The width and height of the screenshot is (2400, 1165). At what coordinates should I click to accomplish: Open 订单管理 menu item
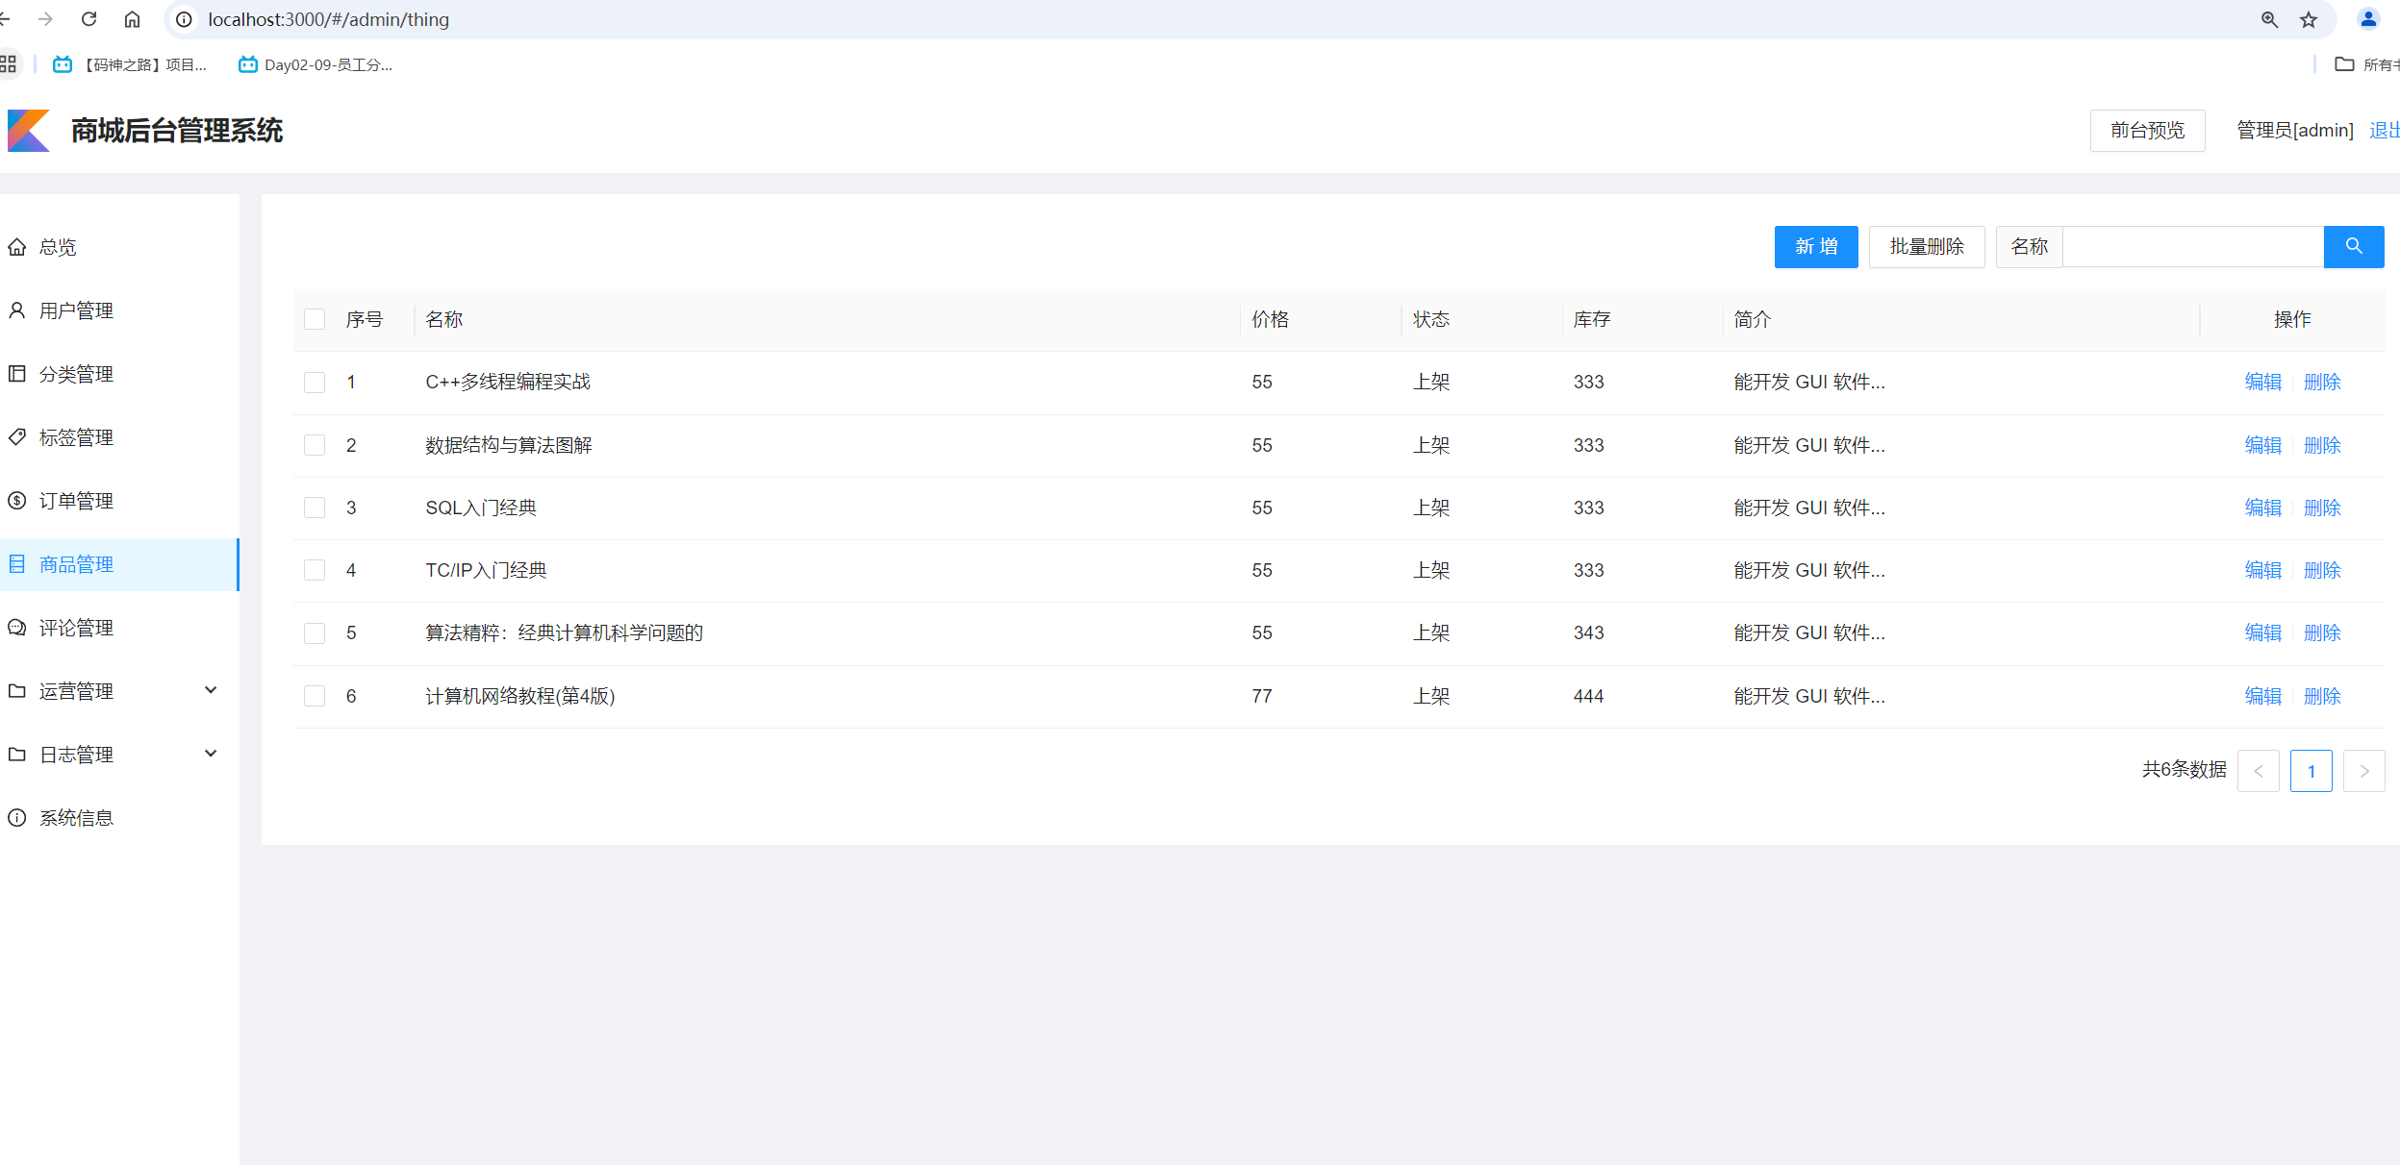[76, 501]
